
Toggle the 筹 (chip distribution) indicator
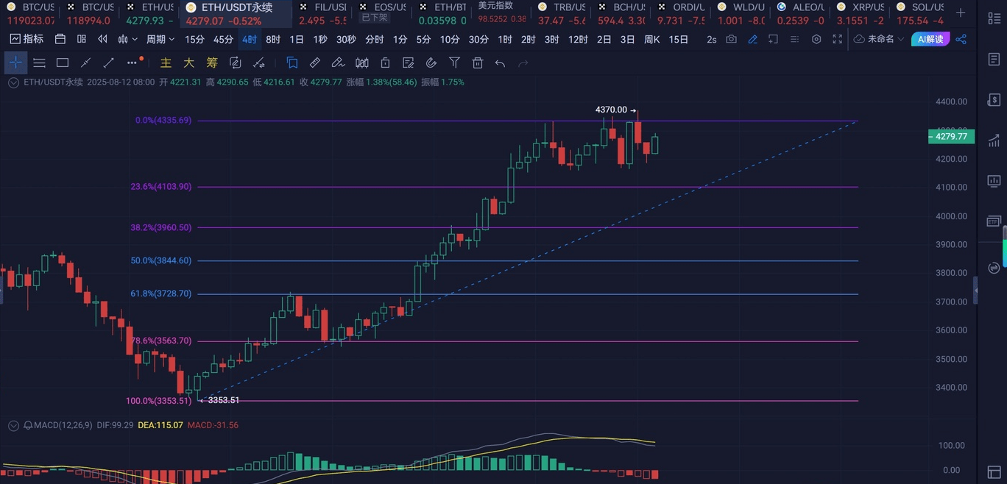212,63
